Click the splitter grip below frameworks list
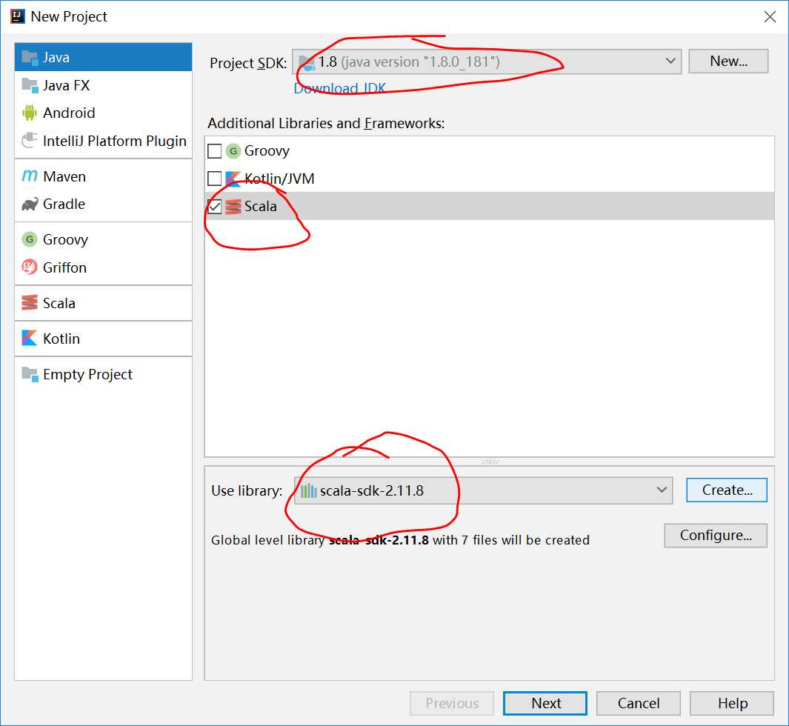789x726 pixels. tap(490, 462)
